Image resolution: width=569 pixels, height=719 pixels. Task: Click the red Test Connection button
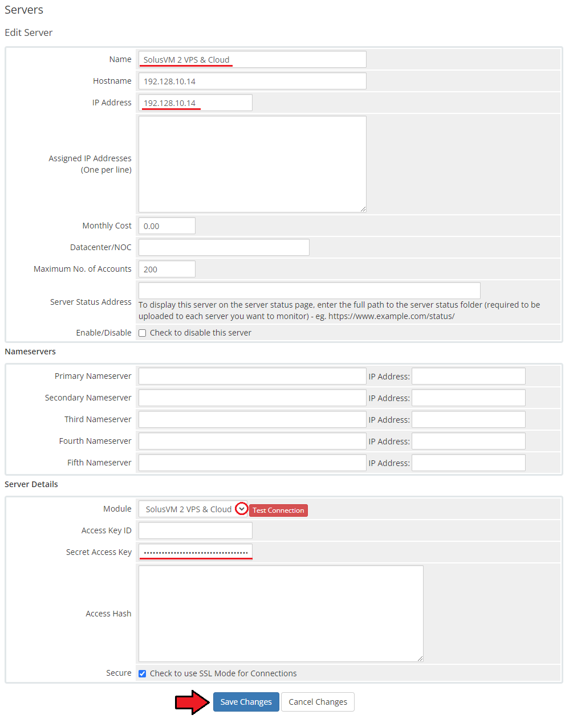pyautogui.click(x=278, y=510)
